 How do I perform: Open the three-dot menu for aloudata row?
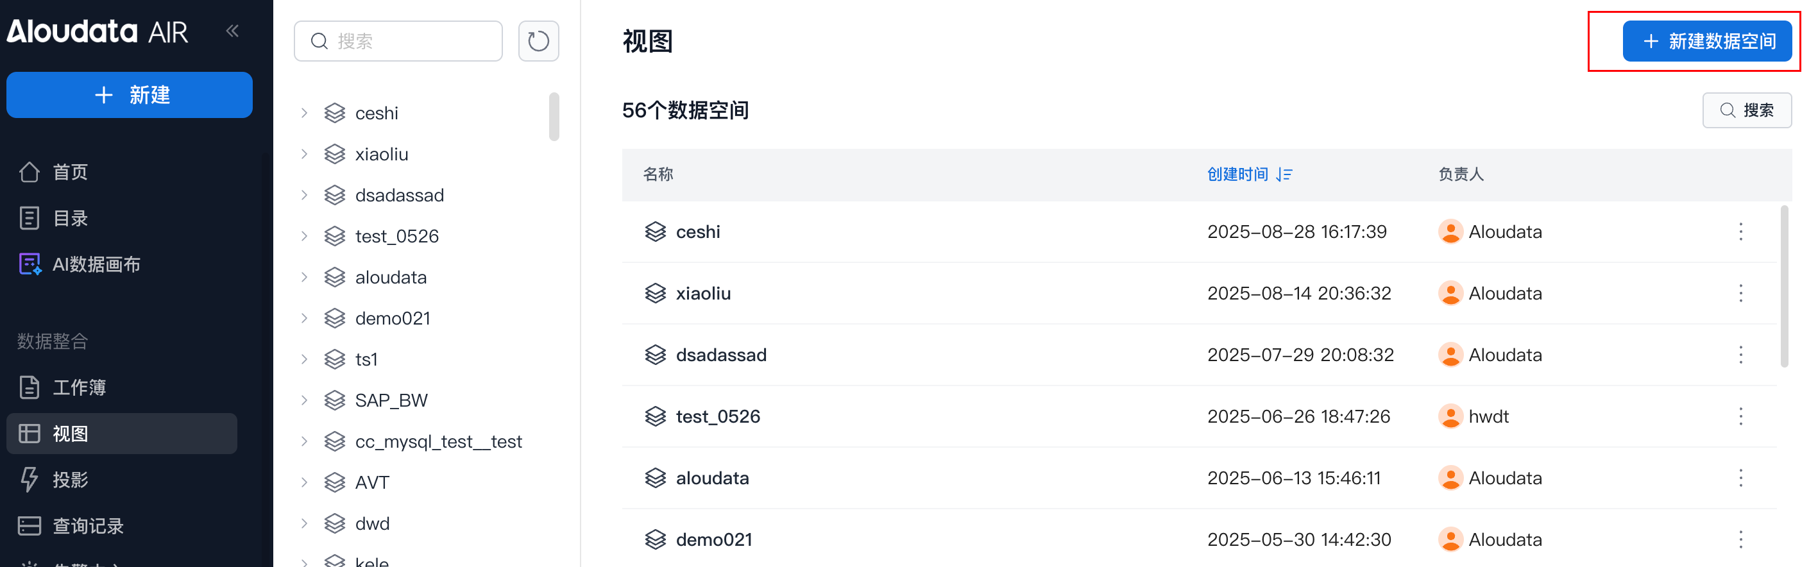(1740, 478)
